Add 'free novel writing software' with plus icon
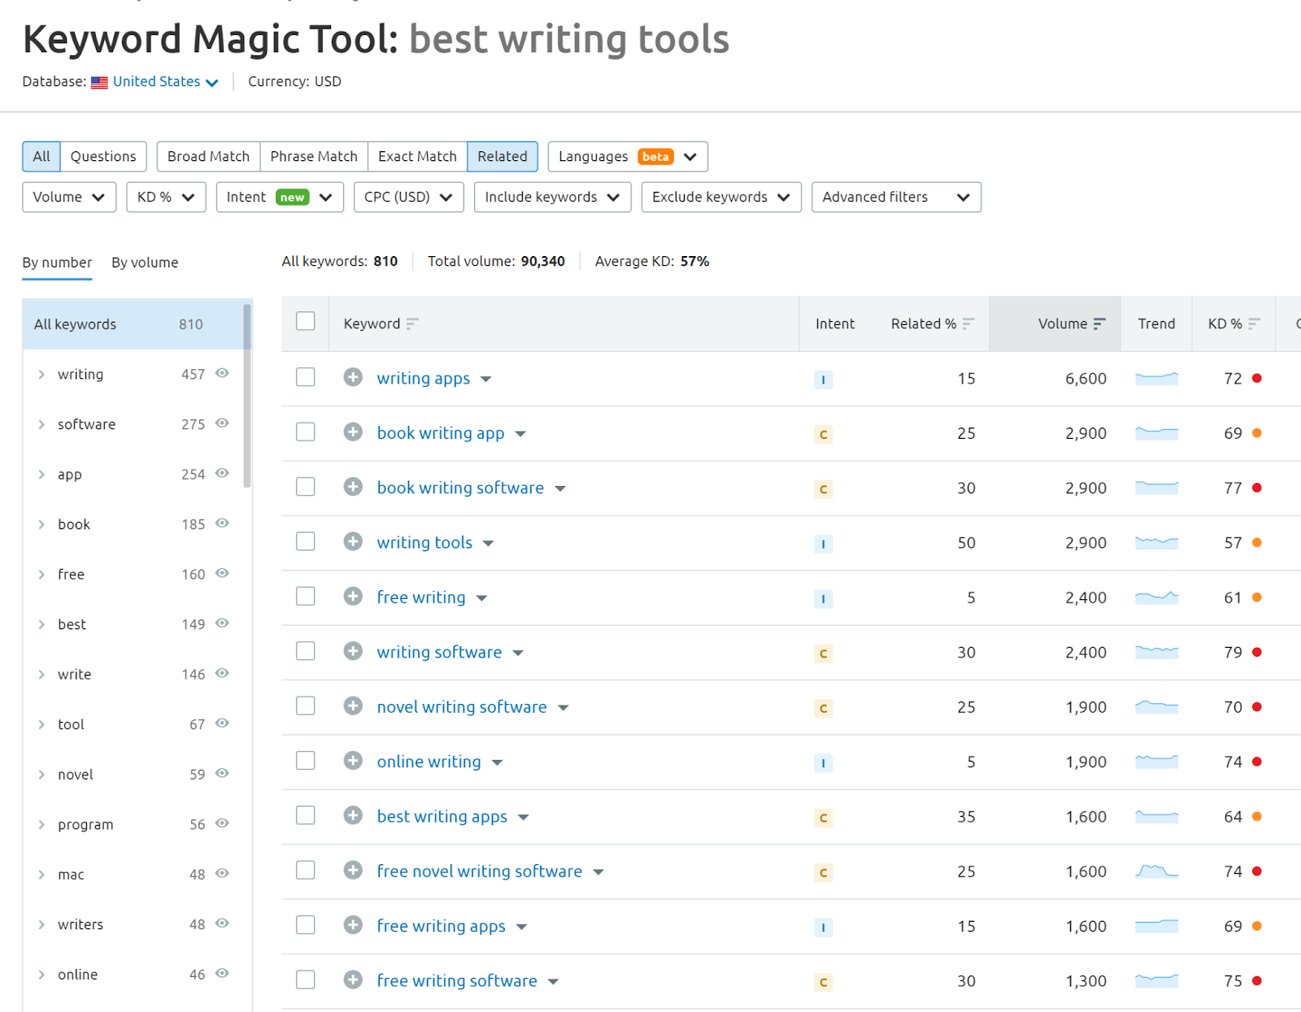The image size is (1301, 1012). pyautogui.click(x=353, y=871)
